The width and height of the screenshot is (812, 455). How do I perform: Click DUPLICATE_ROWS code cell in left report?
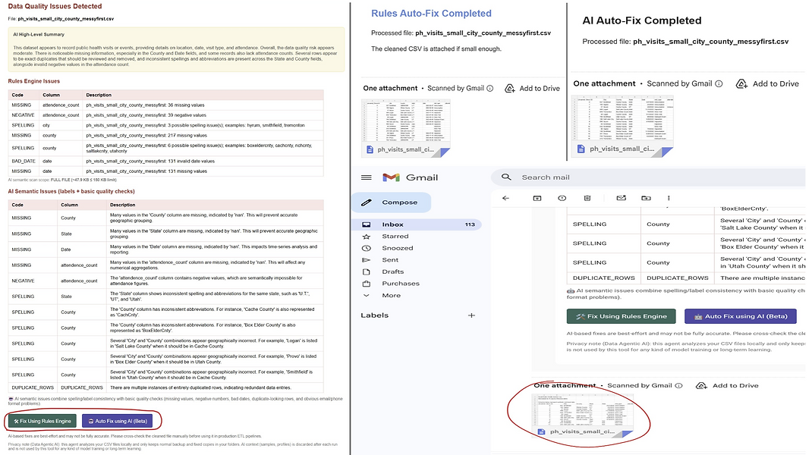33,388
